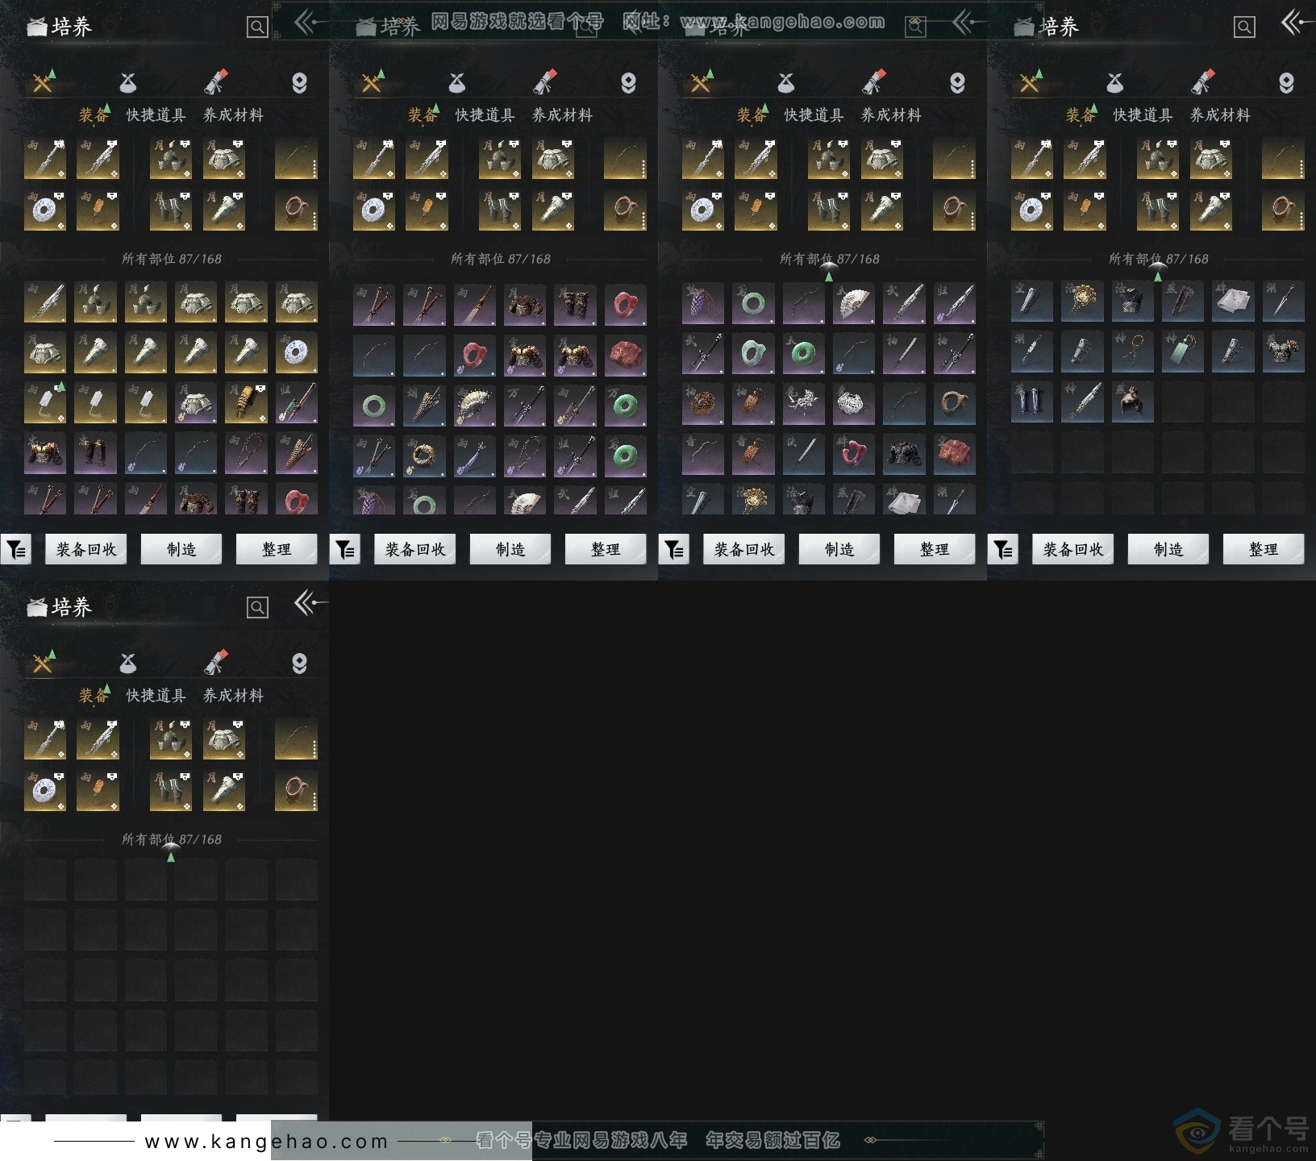Switch to 快捷道具 tab in the top-left panel

tap(156, 115)
